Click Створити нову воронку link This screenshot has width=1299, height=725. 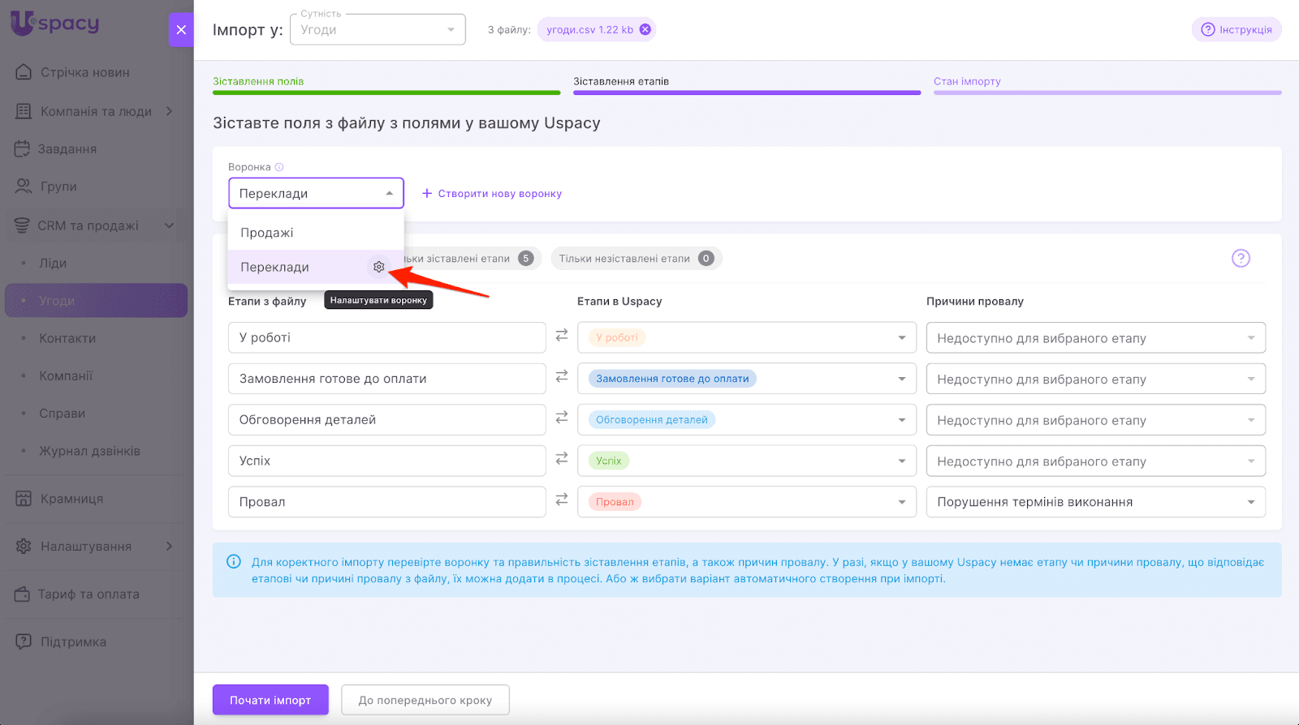(x=492, y=194)
